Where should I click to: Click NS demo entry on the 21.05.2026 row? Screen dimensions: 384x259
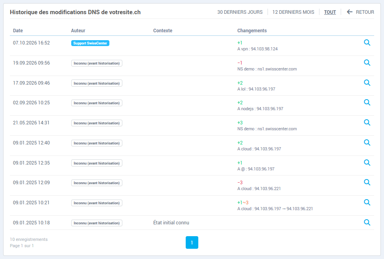click(267, 129)
